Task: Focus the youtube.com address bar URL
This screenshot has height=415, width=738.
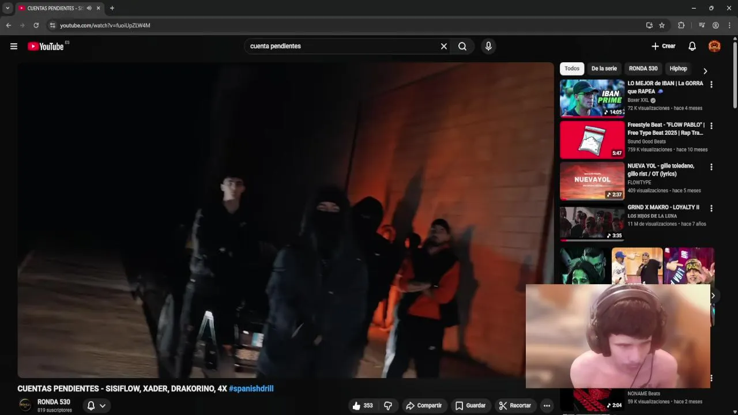Action: point(105,25)
